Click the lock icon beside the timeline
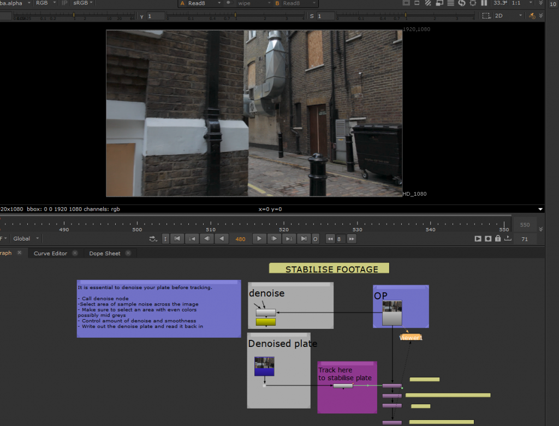The height and width of the screenshot is (426, 559). (x=498, y=239)
